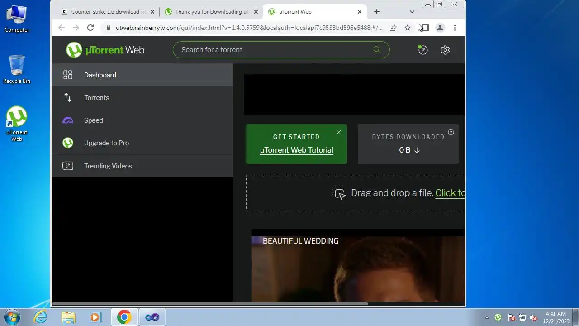Viewport: 579px width, 326px height.
Task: Close the Thank you for Downloading tab
Action: tap(256, 12)
